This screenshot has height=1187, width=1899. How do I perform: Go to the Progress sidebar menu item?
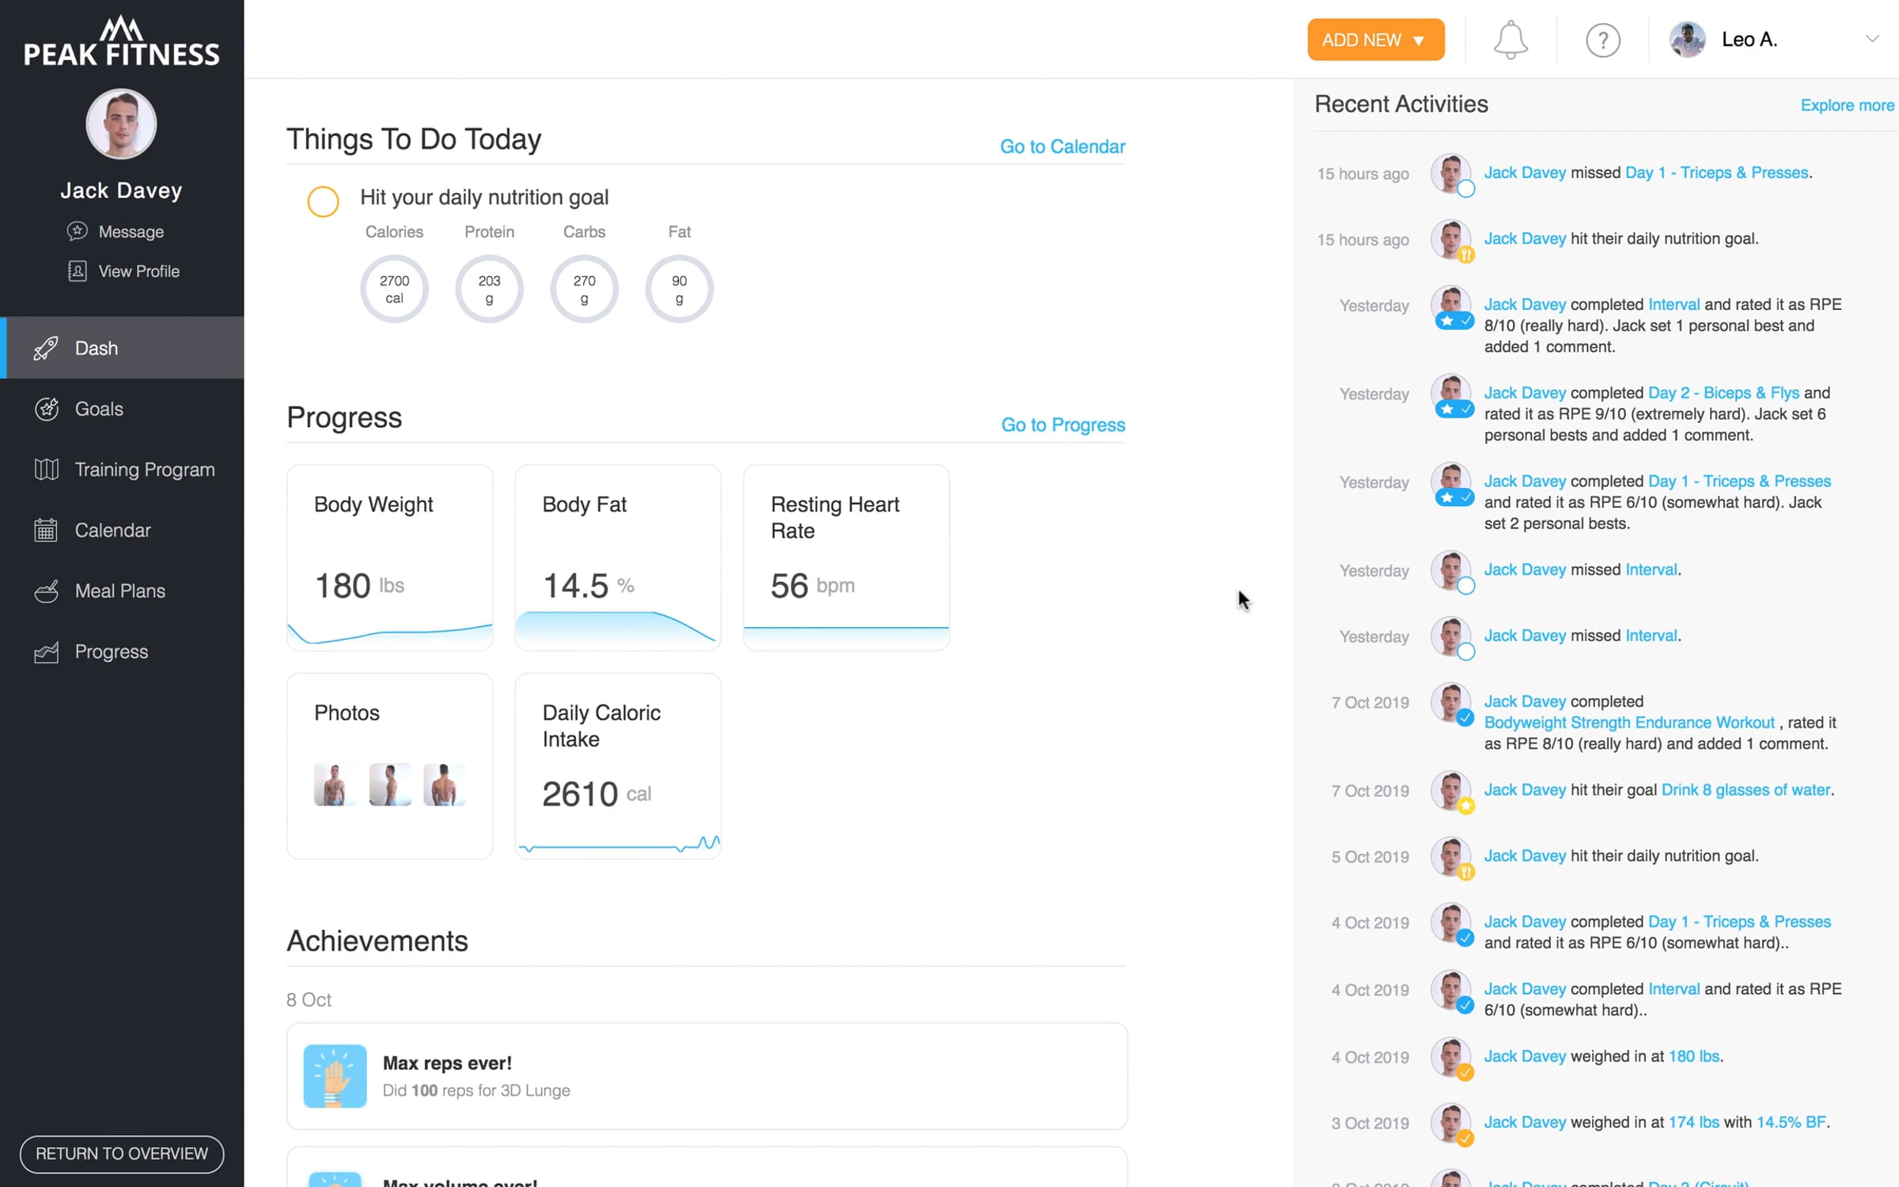[x=111, y=652]
